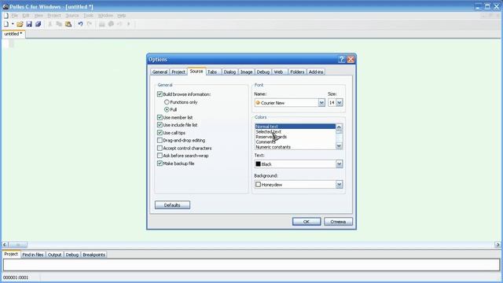Switch to the Source tab
Screen dimensions: 503x283
click(x=196, y=72)
